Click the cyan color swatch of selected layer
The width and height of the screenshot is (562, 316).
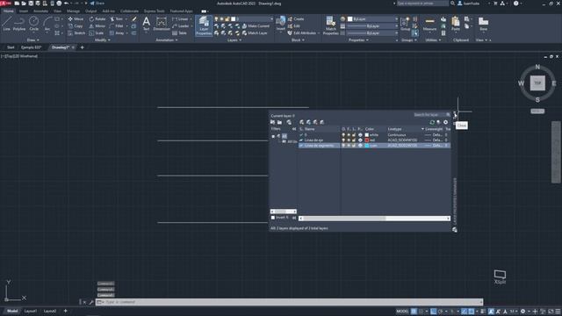point(367,146)
